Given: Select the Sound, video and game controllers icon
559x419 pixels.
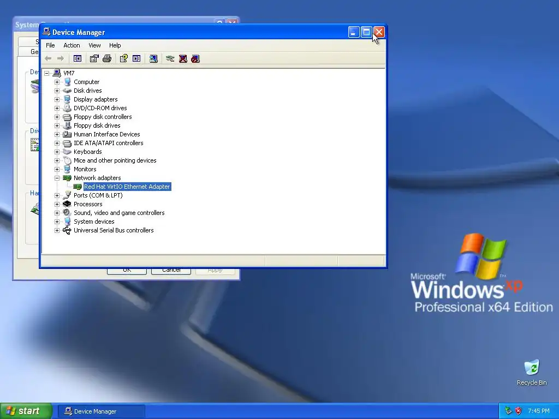Looking at the screenshot, I should 67,213.
